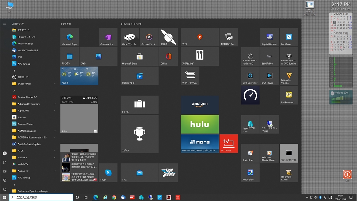
Task: Open Mozilla Thunderbird from app list
Action: pos(34,50)
